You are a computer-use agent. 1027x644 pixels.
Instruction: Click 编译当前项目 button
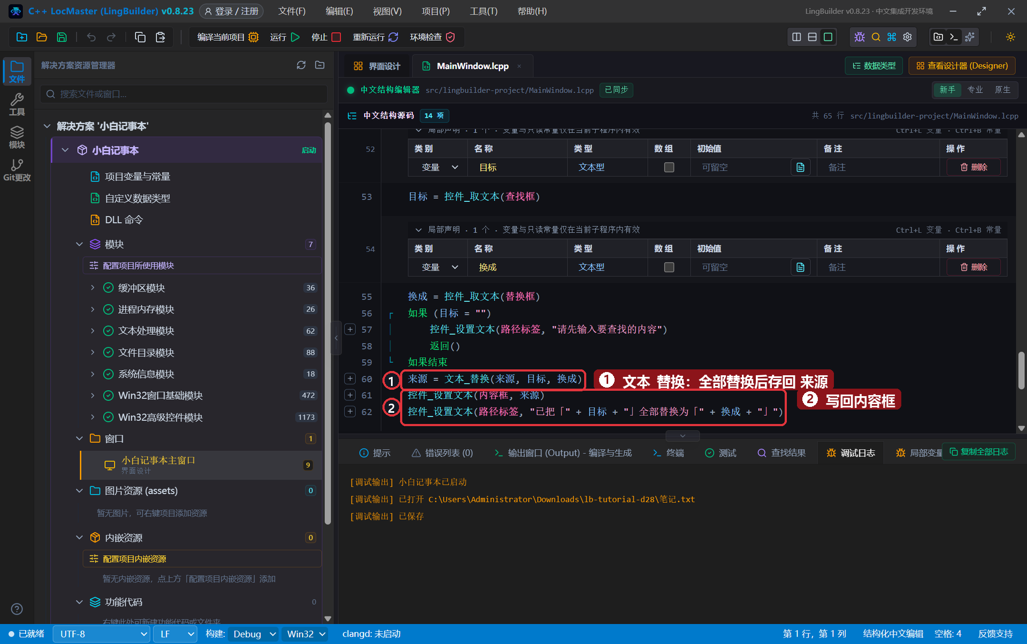point(228,37)
